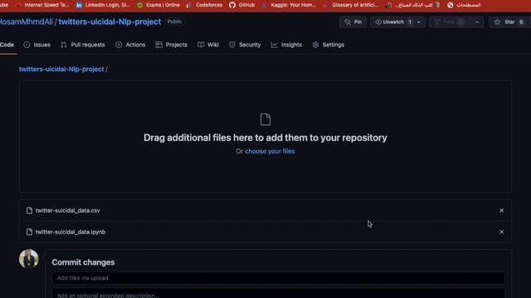
Task: Open the Pull requests tab
Action: [x=83, y=45]
